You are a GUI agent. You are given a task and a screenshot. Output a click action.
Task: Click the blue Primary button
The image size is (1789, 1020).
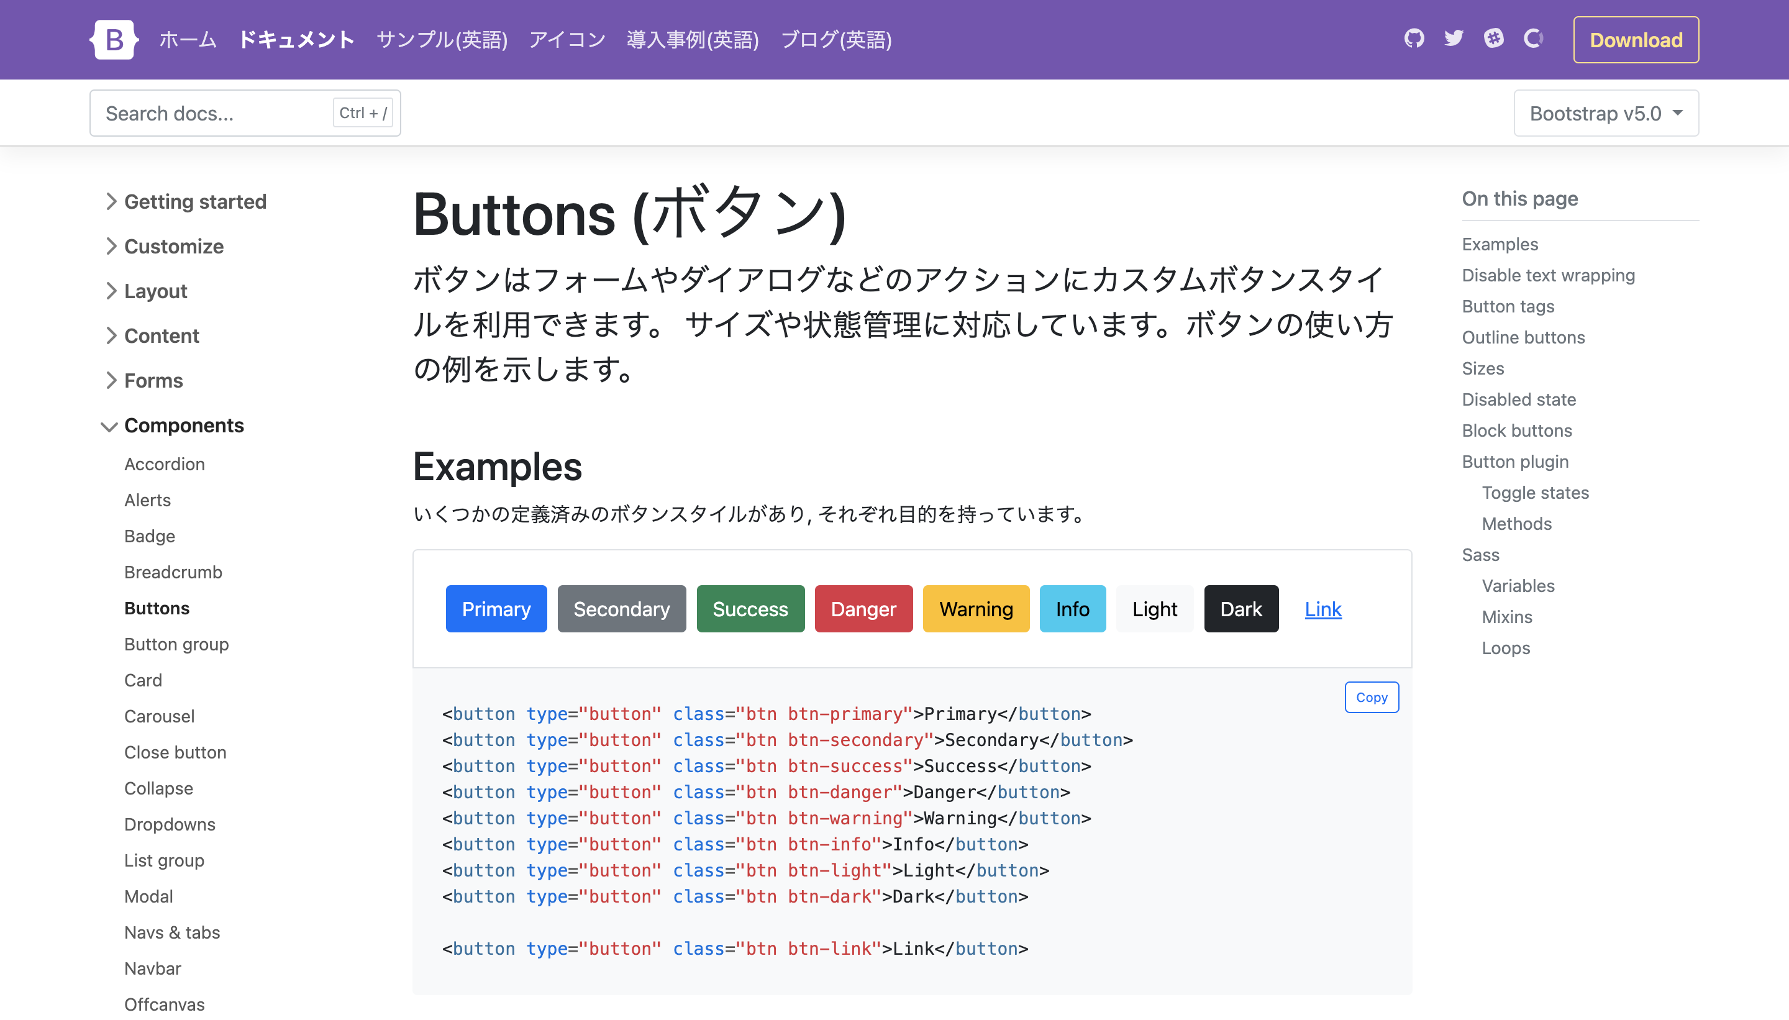coord(496,609)
